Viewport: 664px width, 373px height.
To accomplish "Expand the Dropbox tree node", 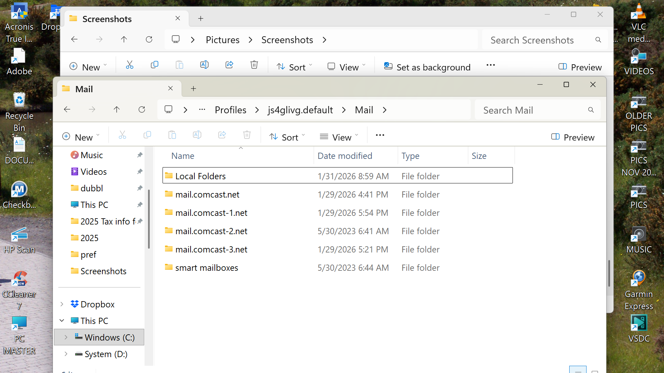I will coord(62,304).
